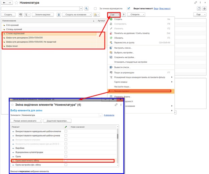Select the Стіл кухонний list row
Screen dimensions: 209x174
(12, 25)
